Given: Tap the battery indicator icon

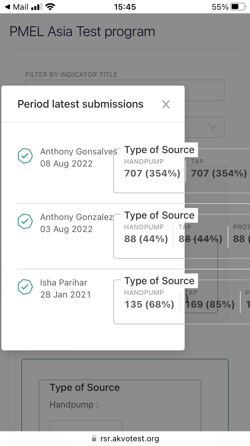Looking at the screenshot, I should tap(238, 7).
